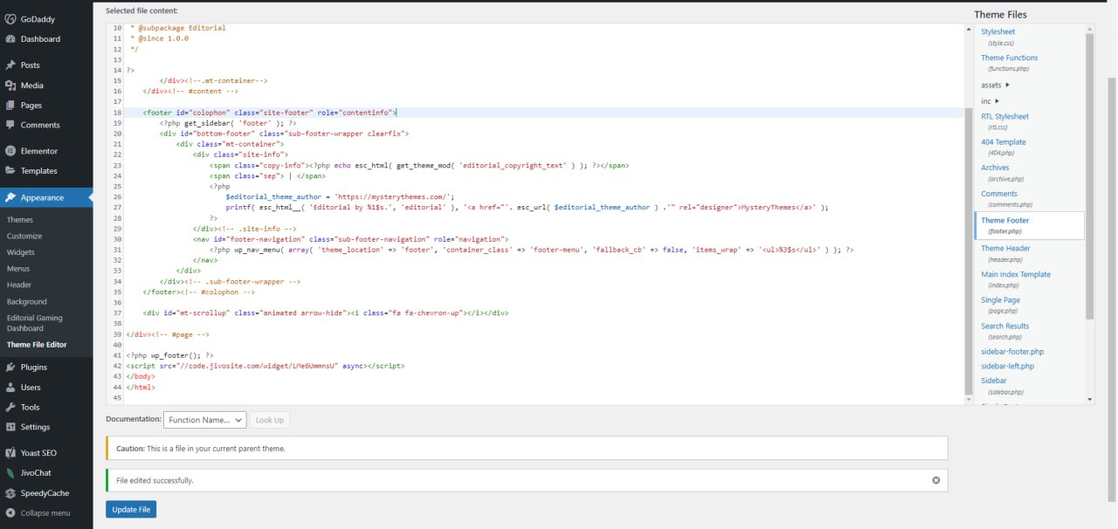Open sidebar-footer.php file
Viewport: 1118px width, 529px height.
1012,352
